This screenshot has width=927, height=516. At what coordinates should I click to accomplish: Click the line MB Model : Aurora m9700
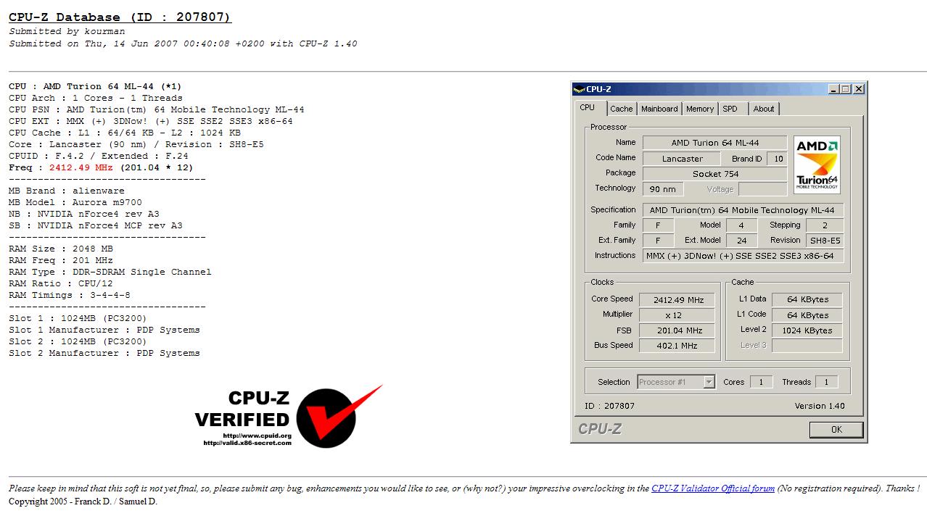click(x=75, y=202)
